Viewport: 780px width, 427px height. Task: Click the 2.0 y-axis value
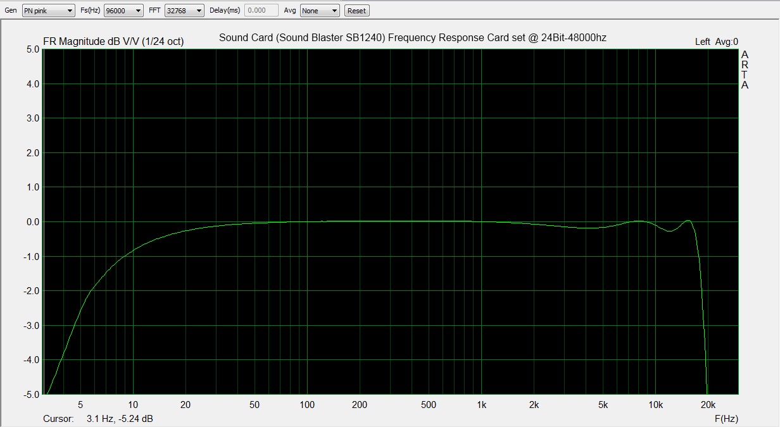pyautogui.click(x=33, y=153)
